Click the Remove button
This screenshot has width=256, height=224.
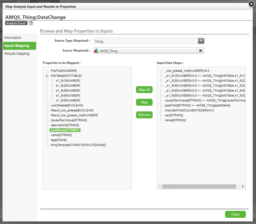pos(144,115)
